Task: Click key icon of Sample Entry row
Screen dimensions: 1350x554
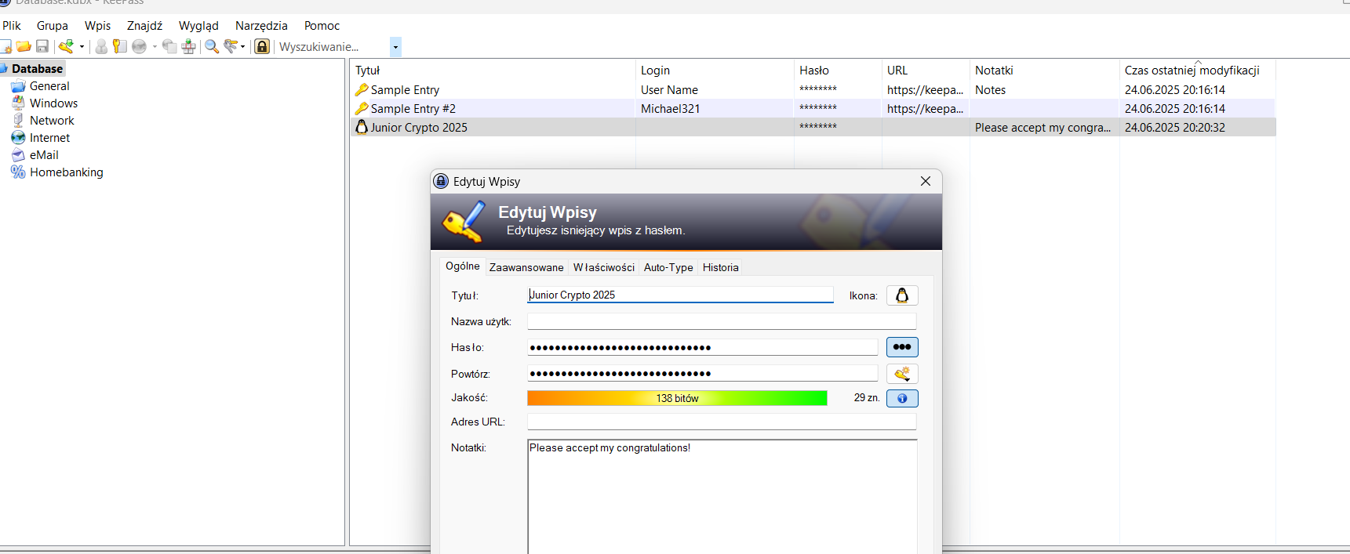Action: point(362,90)
